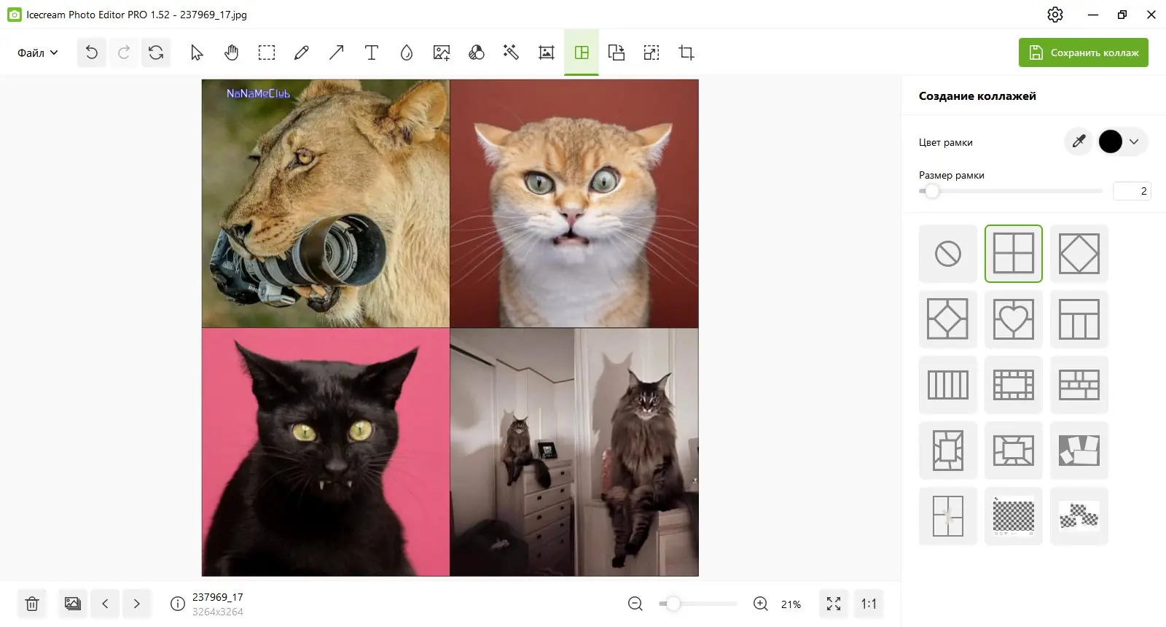This screenshot has width=1166, height=627.
Task: Pick the arrow shape tool
Action: coord(337,52)
